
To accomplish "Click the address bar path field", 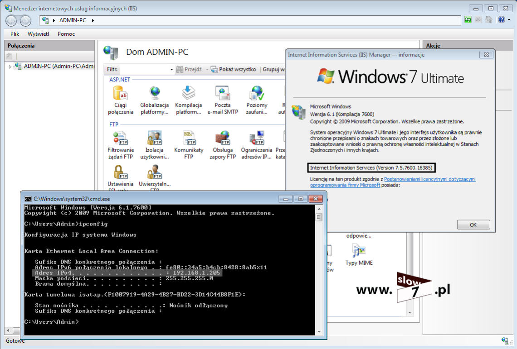I will point(250,20).
